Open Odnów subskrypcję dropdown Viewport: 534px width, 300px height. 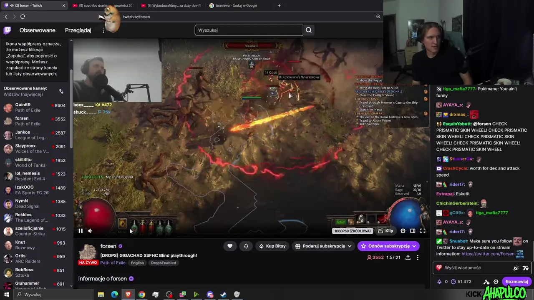[388, 246]
